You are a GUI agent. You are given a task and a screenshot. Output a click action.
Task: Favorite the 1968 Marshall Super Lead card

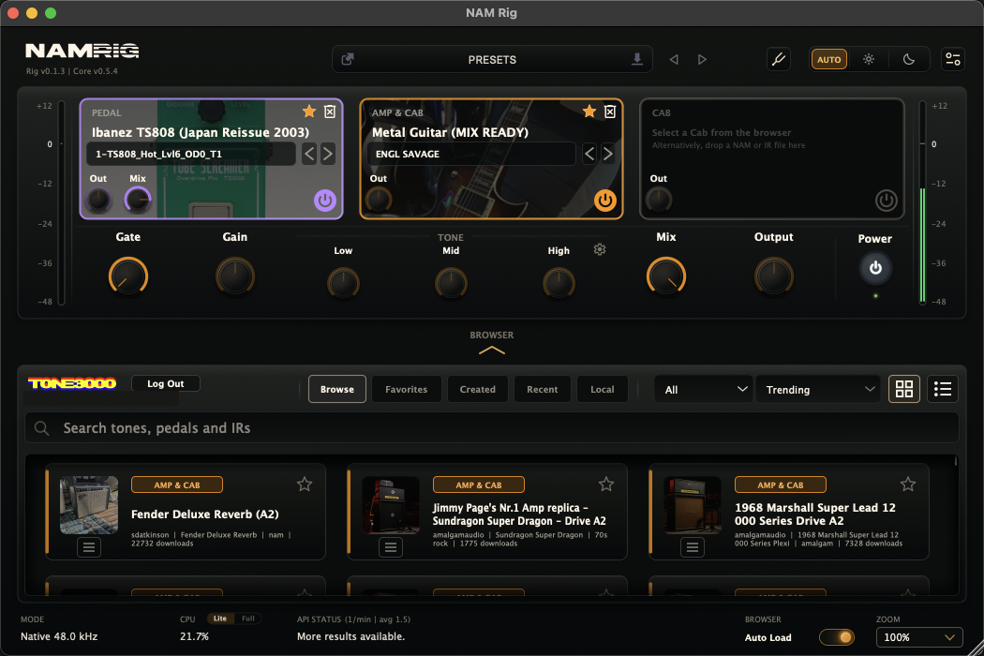pyautogui.click(x=908, y=484)
